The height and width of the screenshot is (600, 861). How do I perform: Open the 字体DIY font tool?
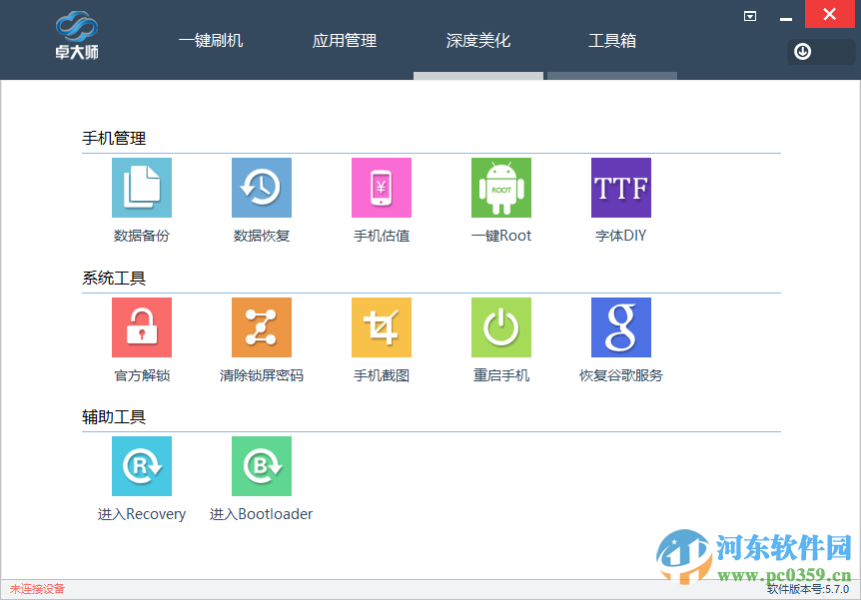pyautogui.click(x=620, y=188)
